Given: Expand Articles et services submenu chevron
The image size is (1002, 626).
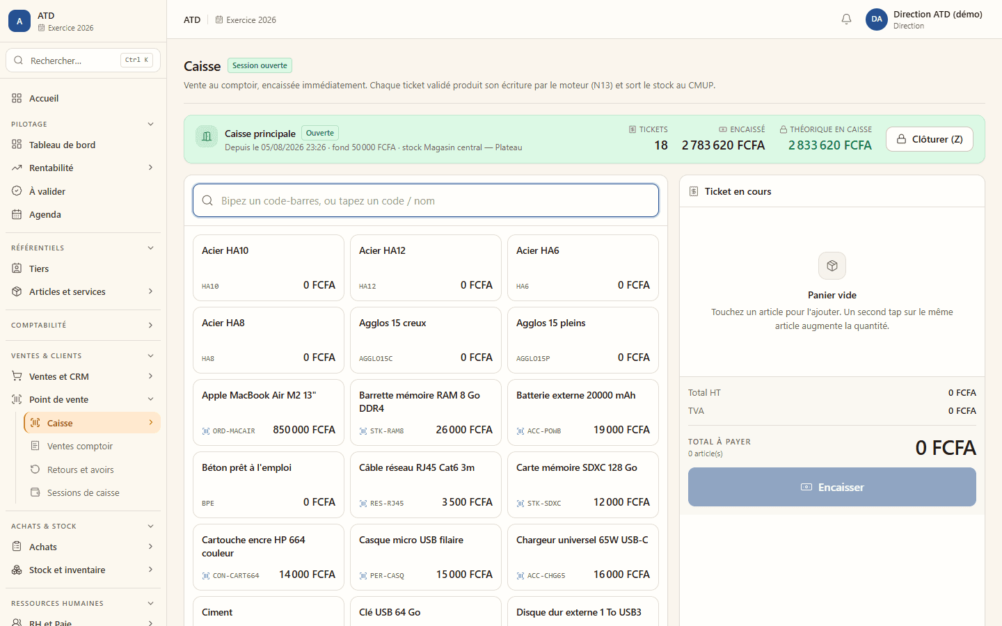Looking at the screenshot, I should click(151, 291).
